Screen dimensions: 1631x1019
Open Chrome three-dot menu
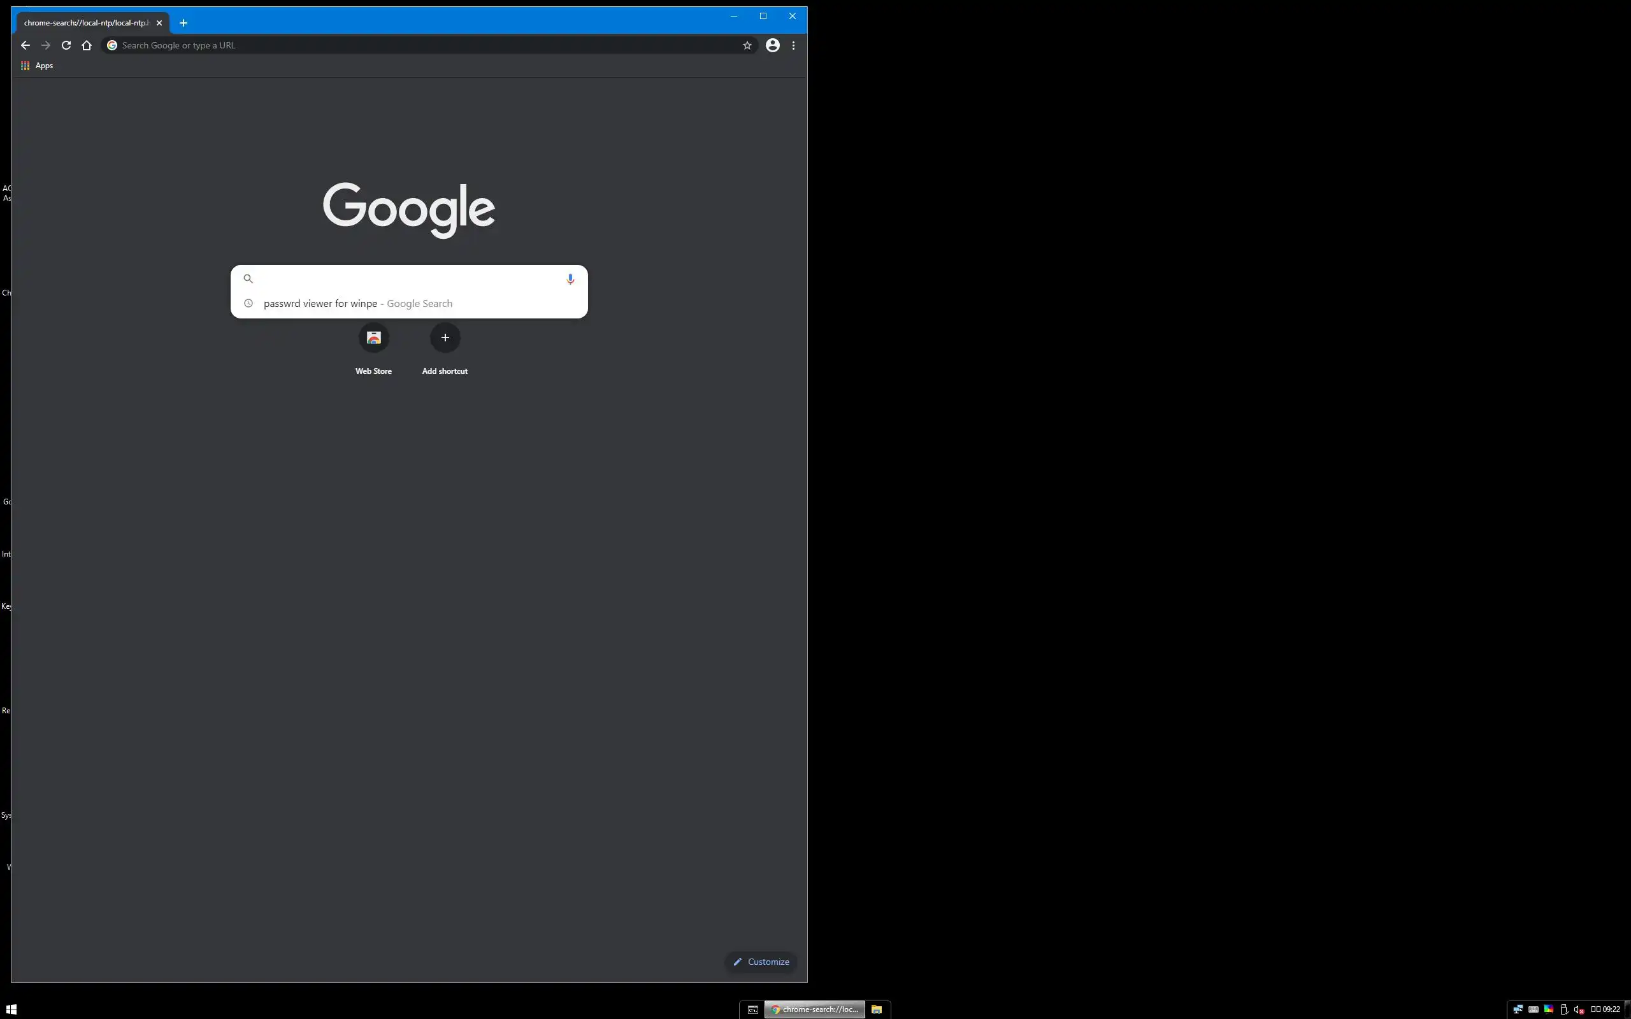point(793,45)
